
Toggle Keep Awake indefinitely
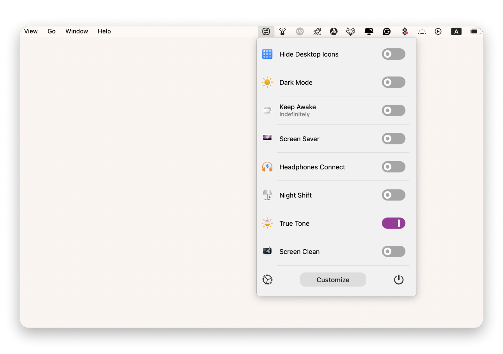393,110
